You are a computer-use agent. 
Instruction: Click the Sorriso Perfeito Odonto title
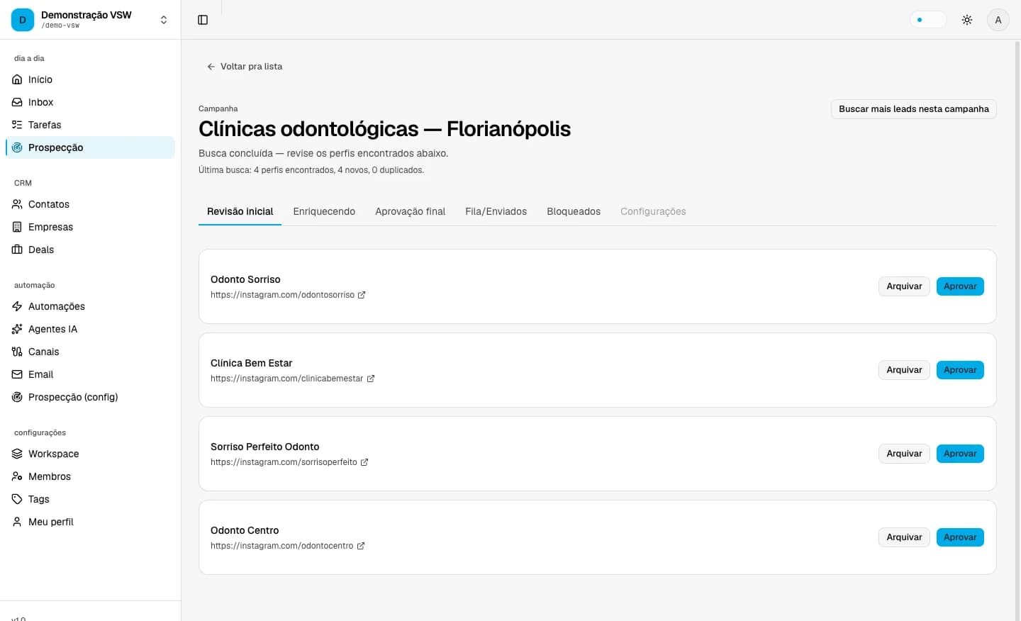[x=264, y=447]
